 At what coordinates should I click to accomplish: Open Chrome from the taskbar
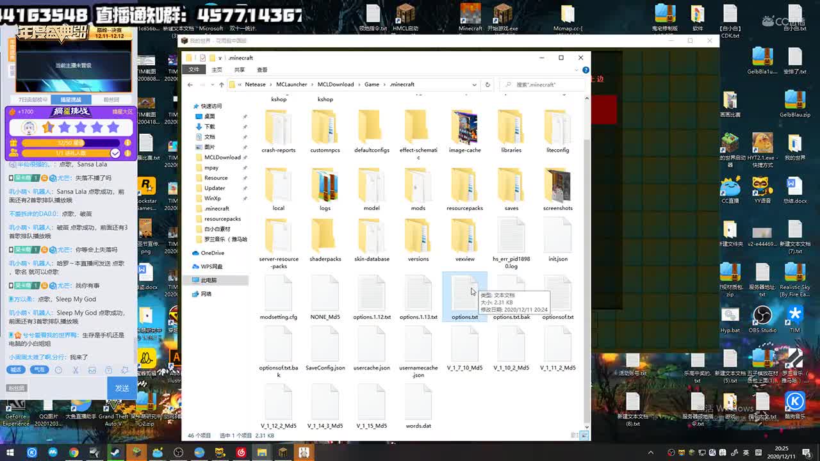[74, 452]
